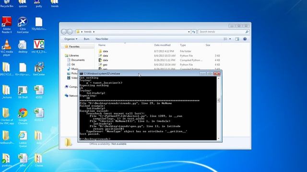
Task: Sort by the Size column header
Action: (x=208, y=45)
